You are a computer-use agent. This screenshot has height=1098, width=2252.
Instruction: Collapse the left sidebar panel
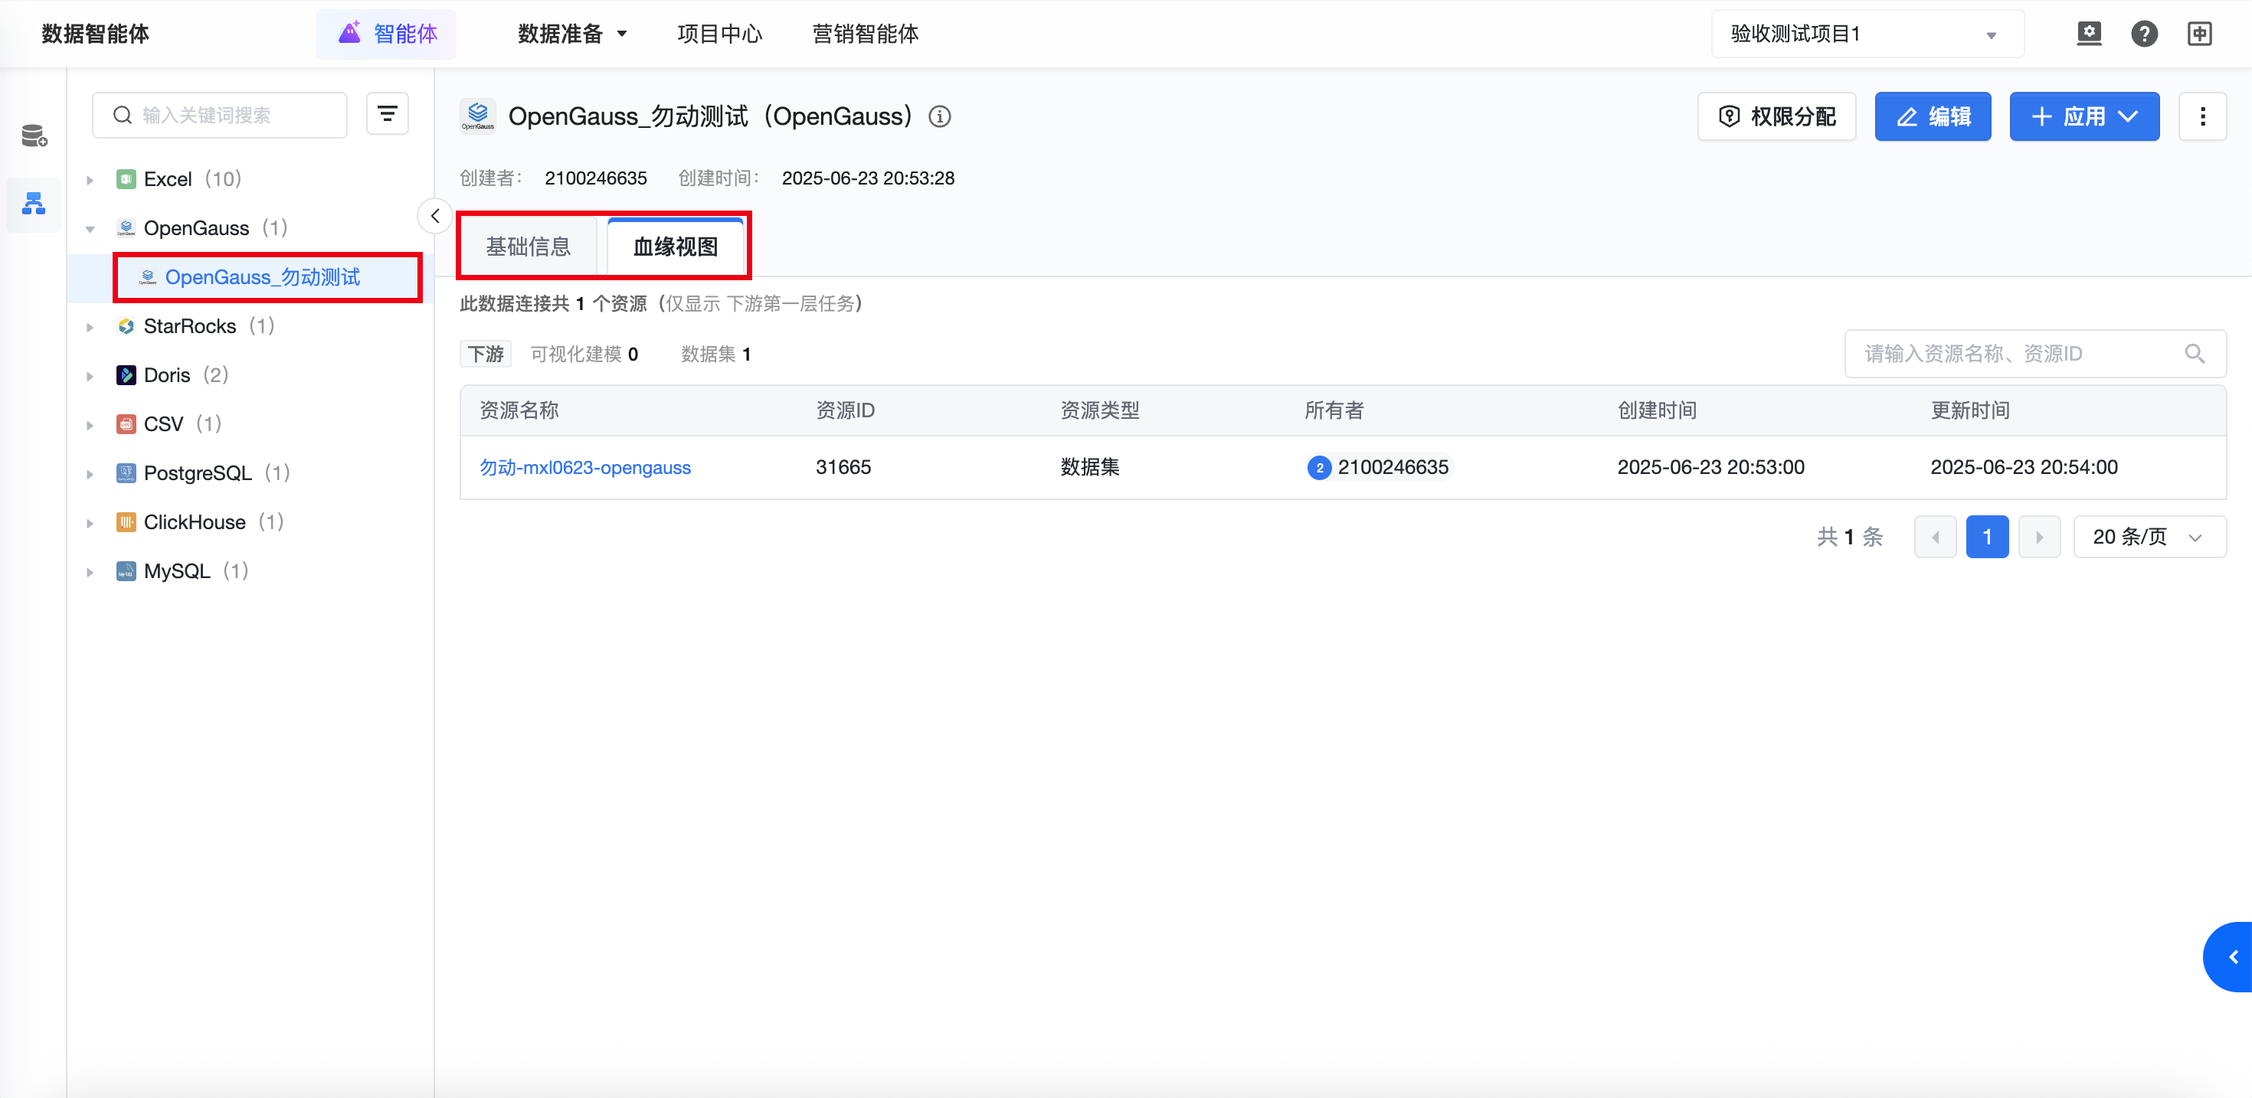(434, 216)
